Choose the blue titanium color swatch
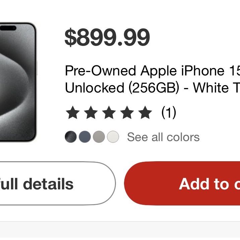Viewport: 240px width, 240px height. pos(85,137)
